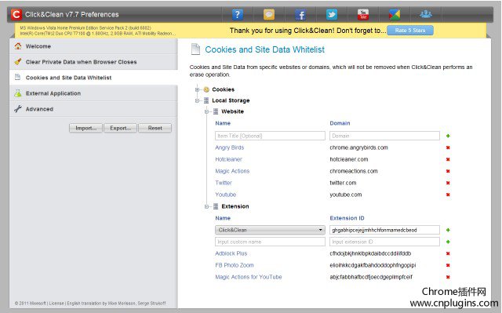This screenshot has height=313, width=502.
Task: Click the Angry Birds name link
Action: tap(230, 147)
